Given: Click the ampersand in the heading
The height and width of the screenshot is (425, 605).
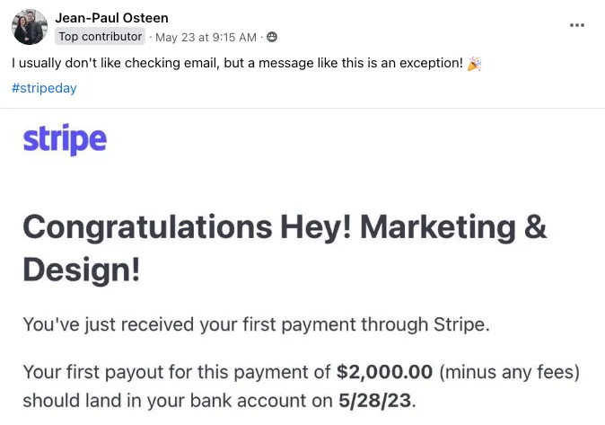Looking at the screenshot, I should [x=533, y=227].
